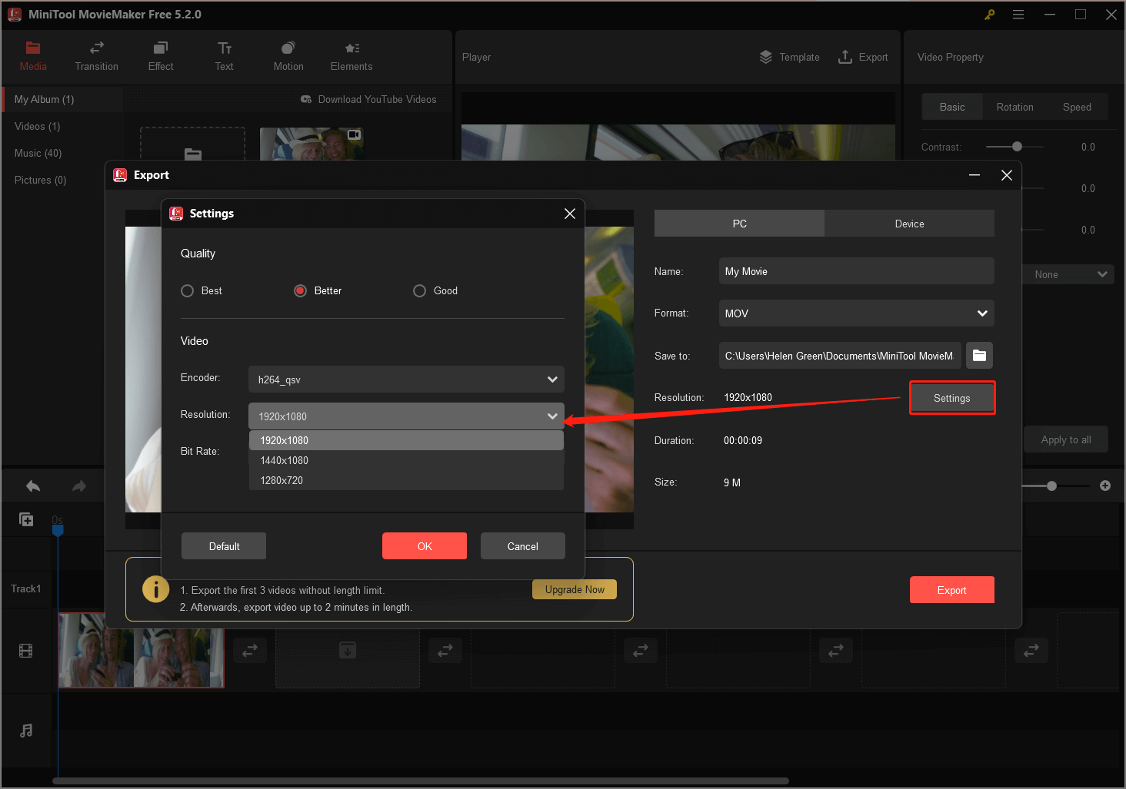
Task: Open the Transition panel
Action: click(x=95, y=56)
